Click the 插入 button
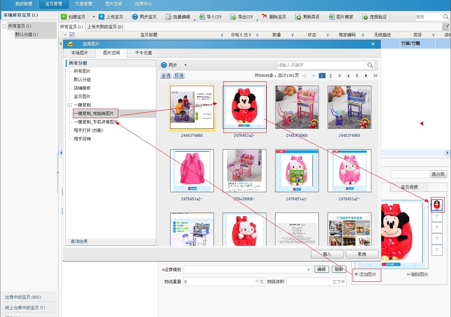 point(327,254)
